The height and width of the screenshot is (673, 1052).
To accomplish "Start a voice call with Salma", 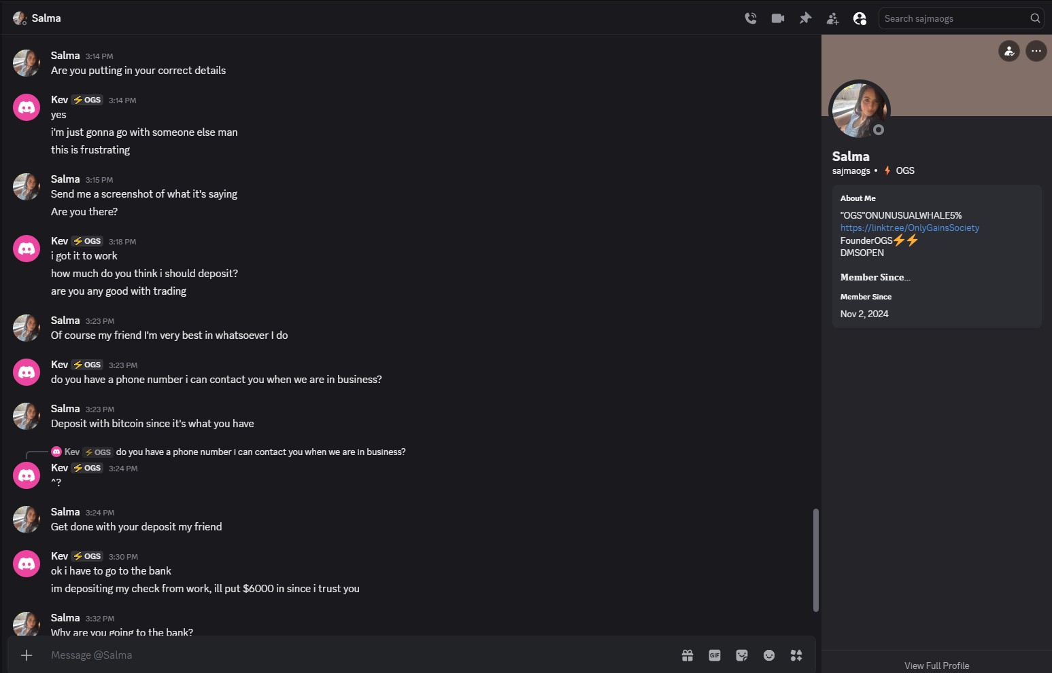I will point(751,18).
